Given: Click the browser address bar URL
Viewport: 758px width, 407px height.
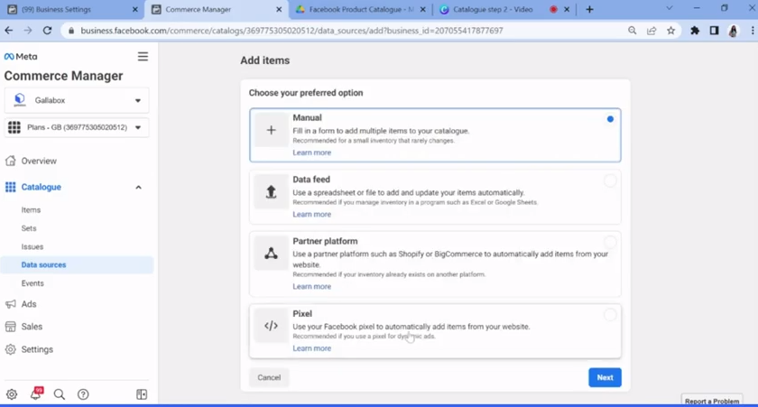Looking at the screenshot, I should pyautogui.click(x=291, y=31).
